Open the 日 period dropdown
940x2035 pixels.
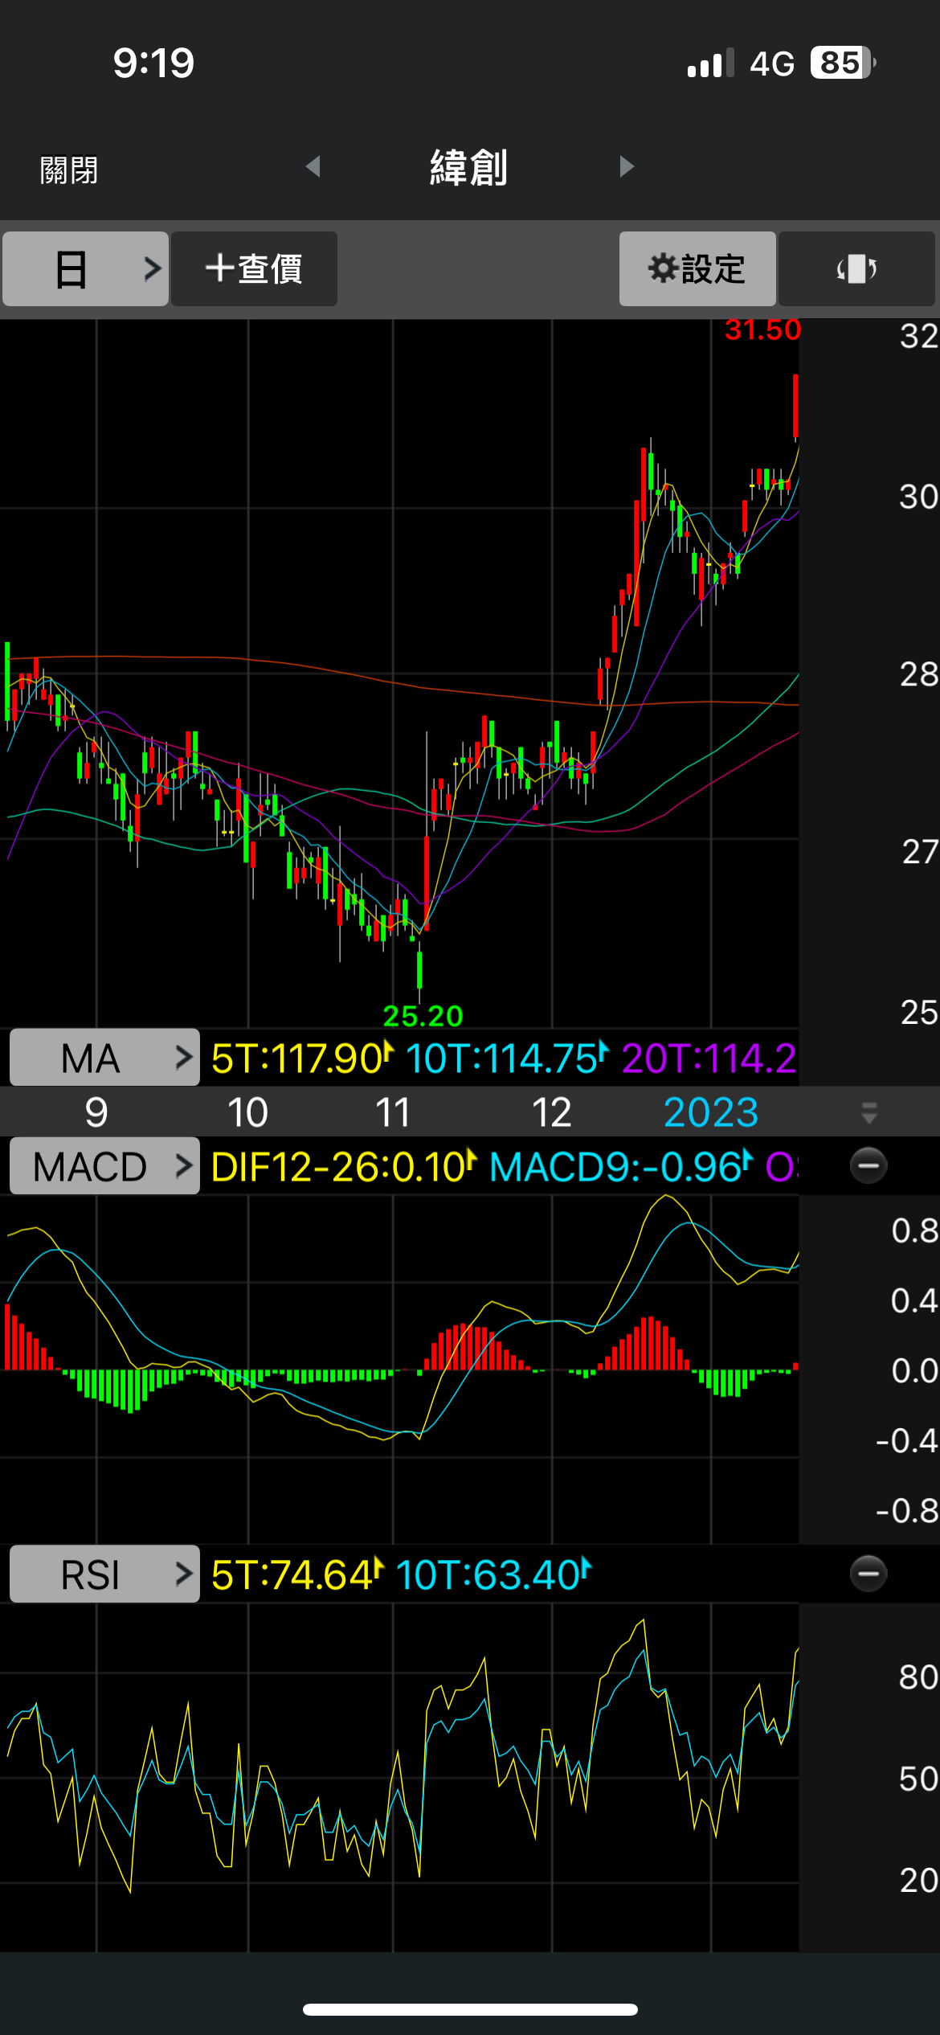[85, 268]
